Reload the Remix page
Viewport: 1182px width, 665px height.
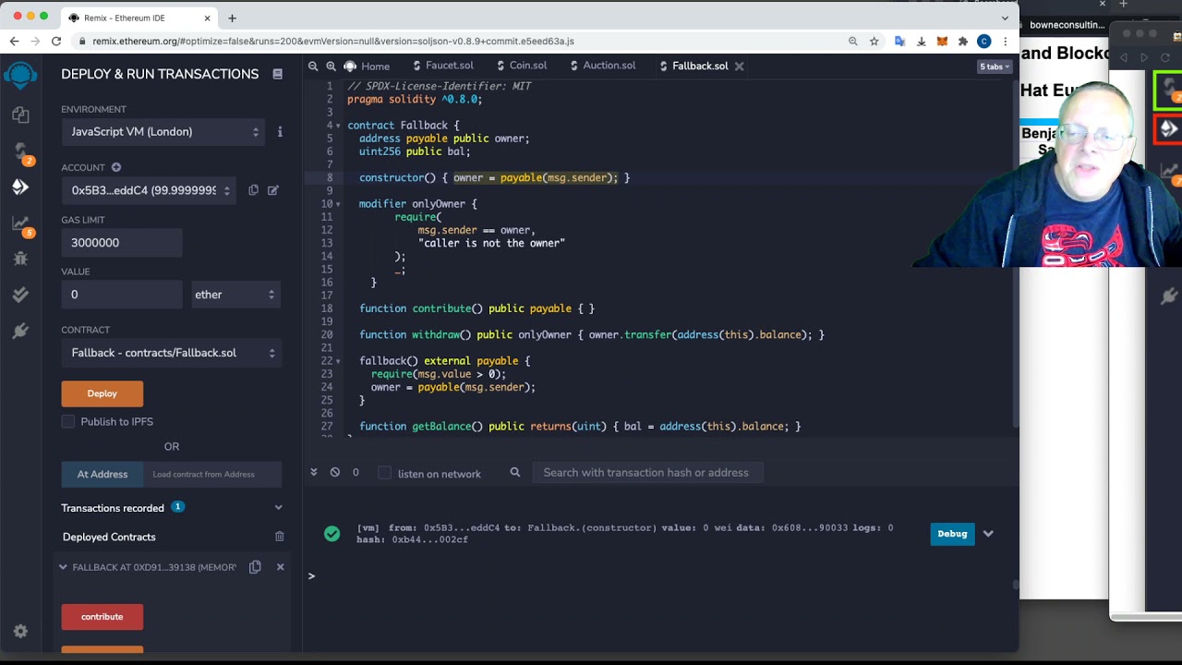56,42
